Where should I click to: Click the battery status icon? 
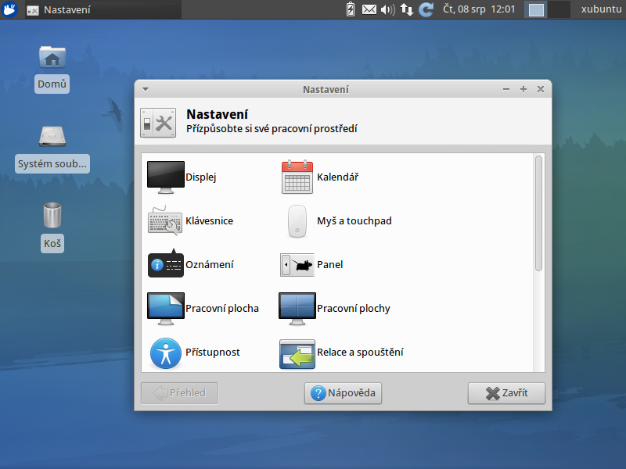tap(350, 9)
